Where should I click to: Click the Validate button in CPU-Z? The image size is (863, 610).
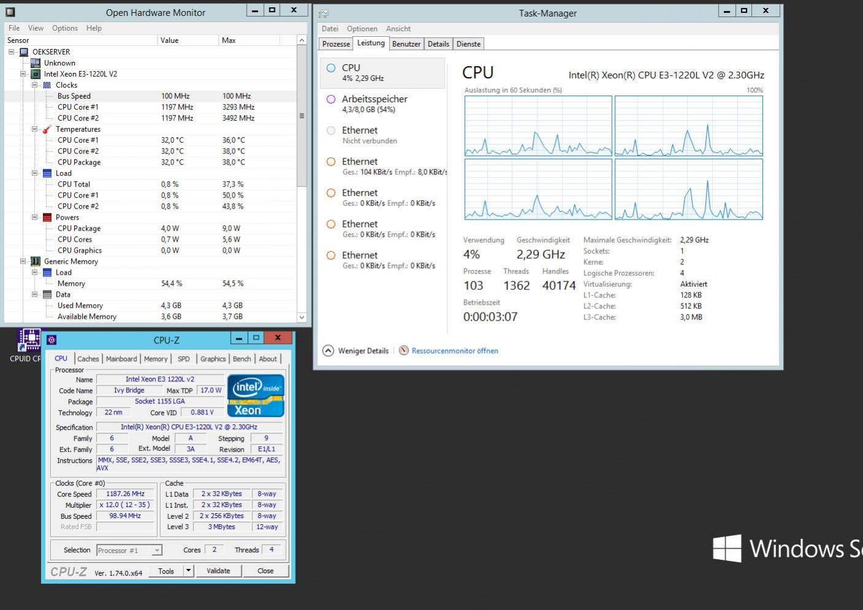click(218, 571)
